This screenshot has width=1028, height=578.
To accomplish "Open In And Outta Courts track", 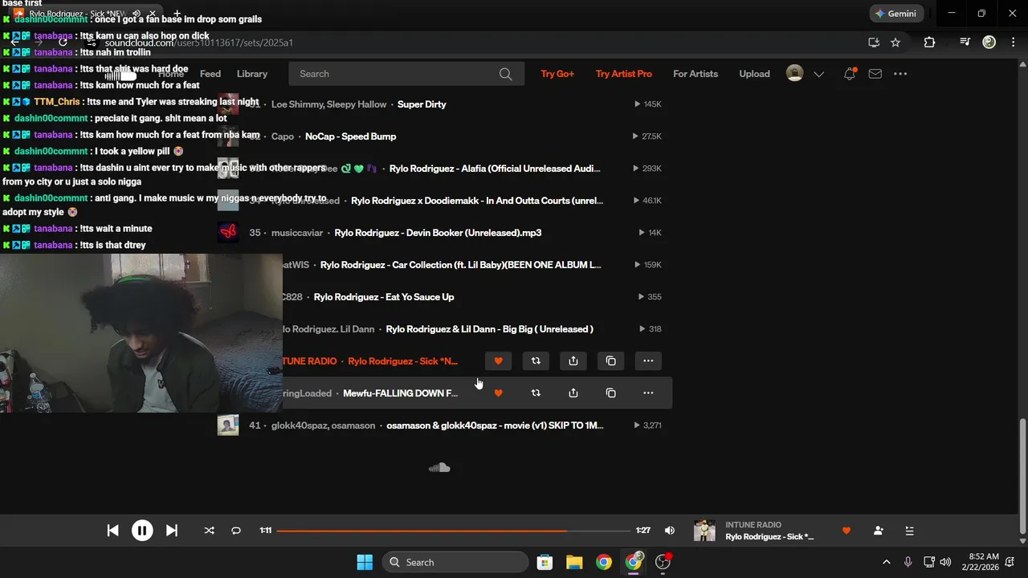I will pyautogui.click(x=477, y=201).
